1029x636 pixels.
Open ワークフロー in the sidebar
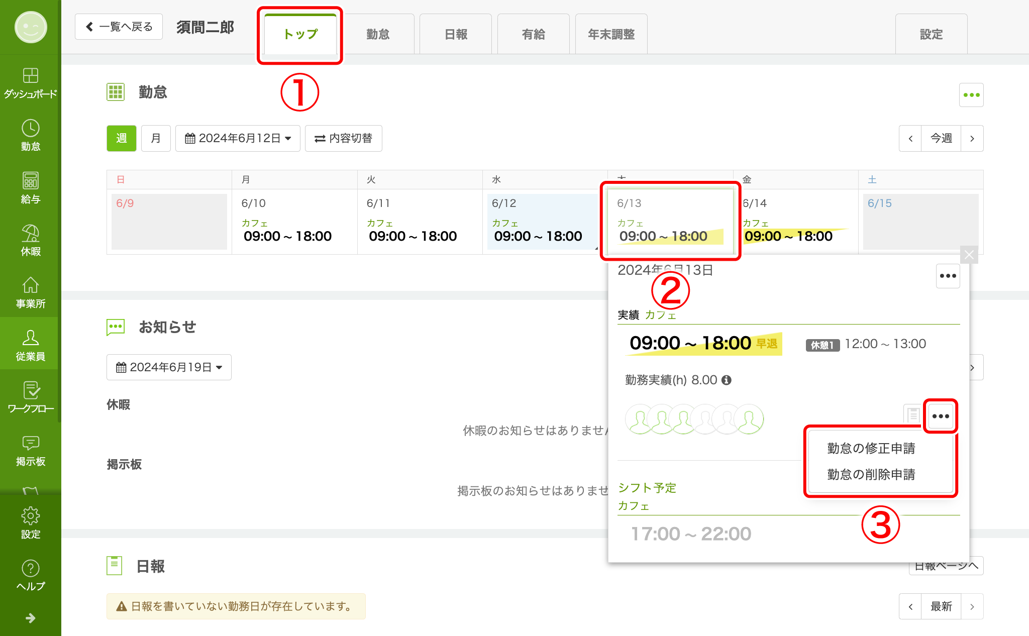pyautogui.click(x=30, y=397)
